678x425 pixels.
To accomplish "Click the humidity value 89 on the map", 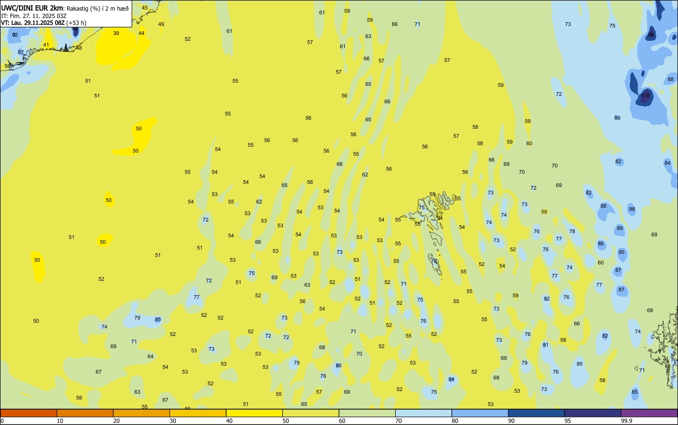I will (620, 228).
